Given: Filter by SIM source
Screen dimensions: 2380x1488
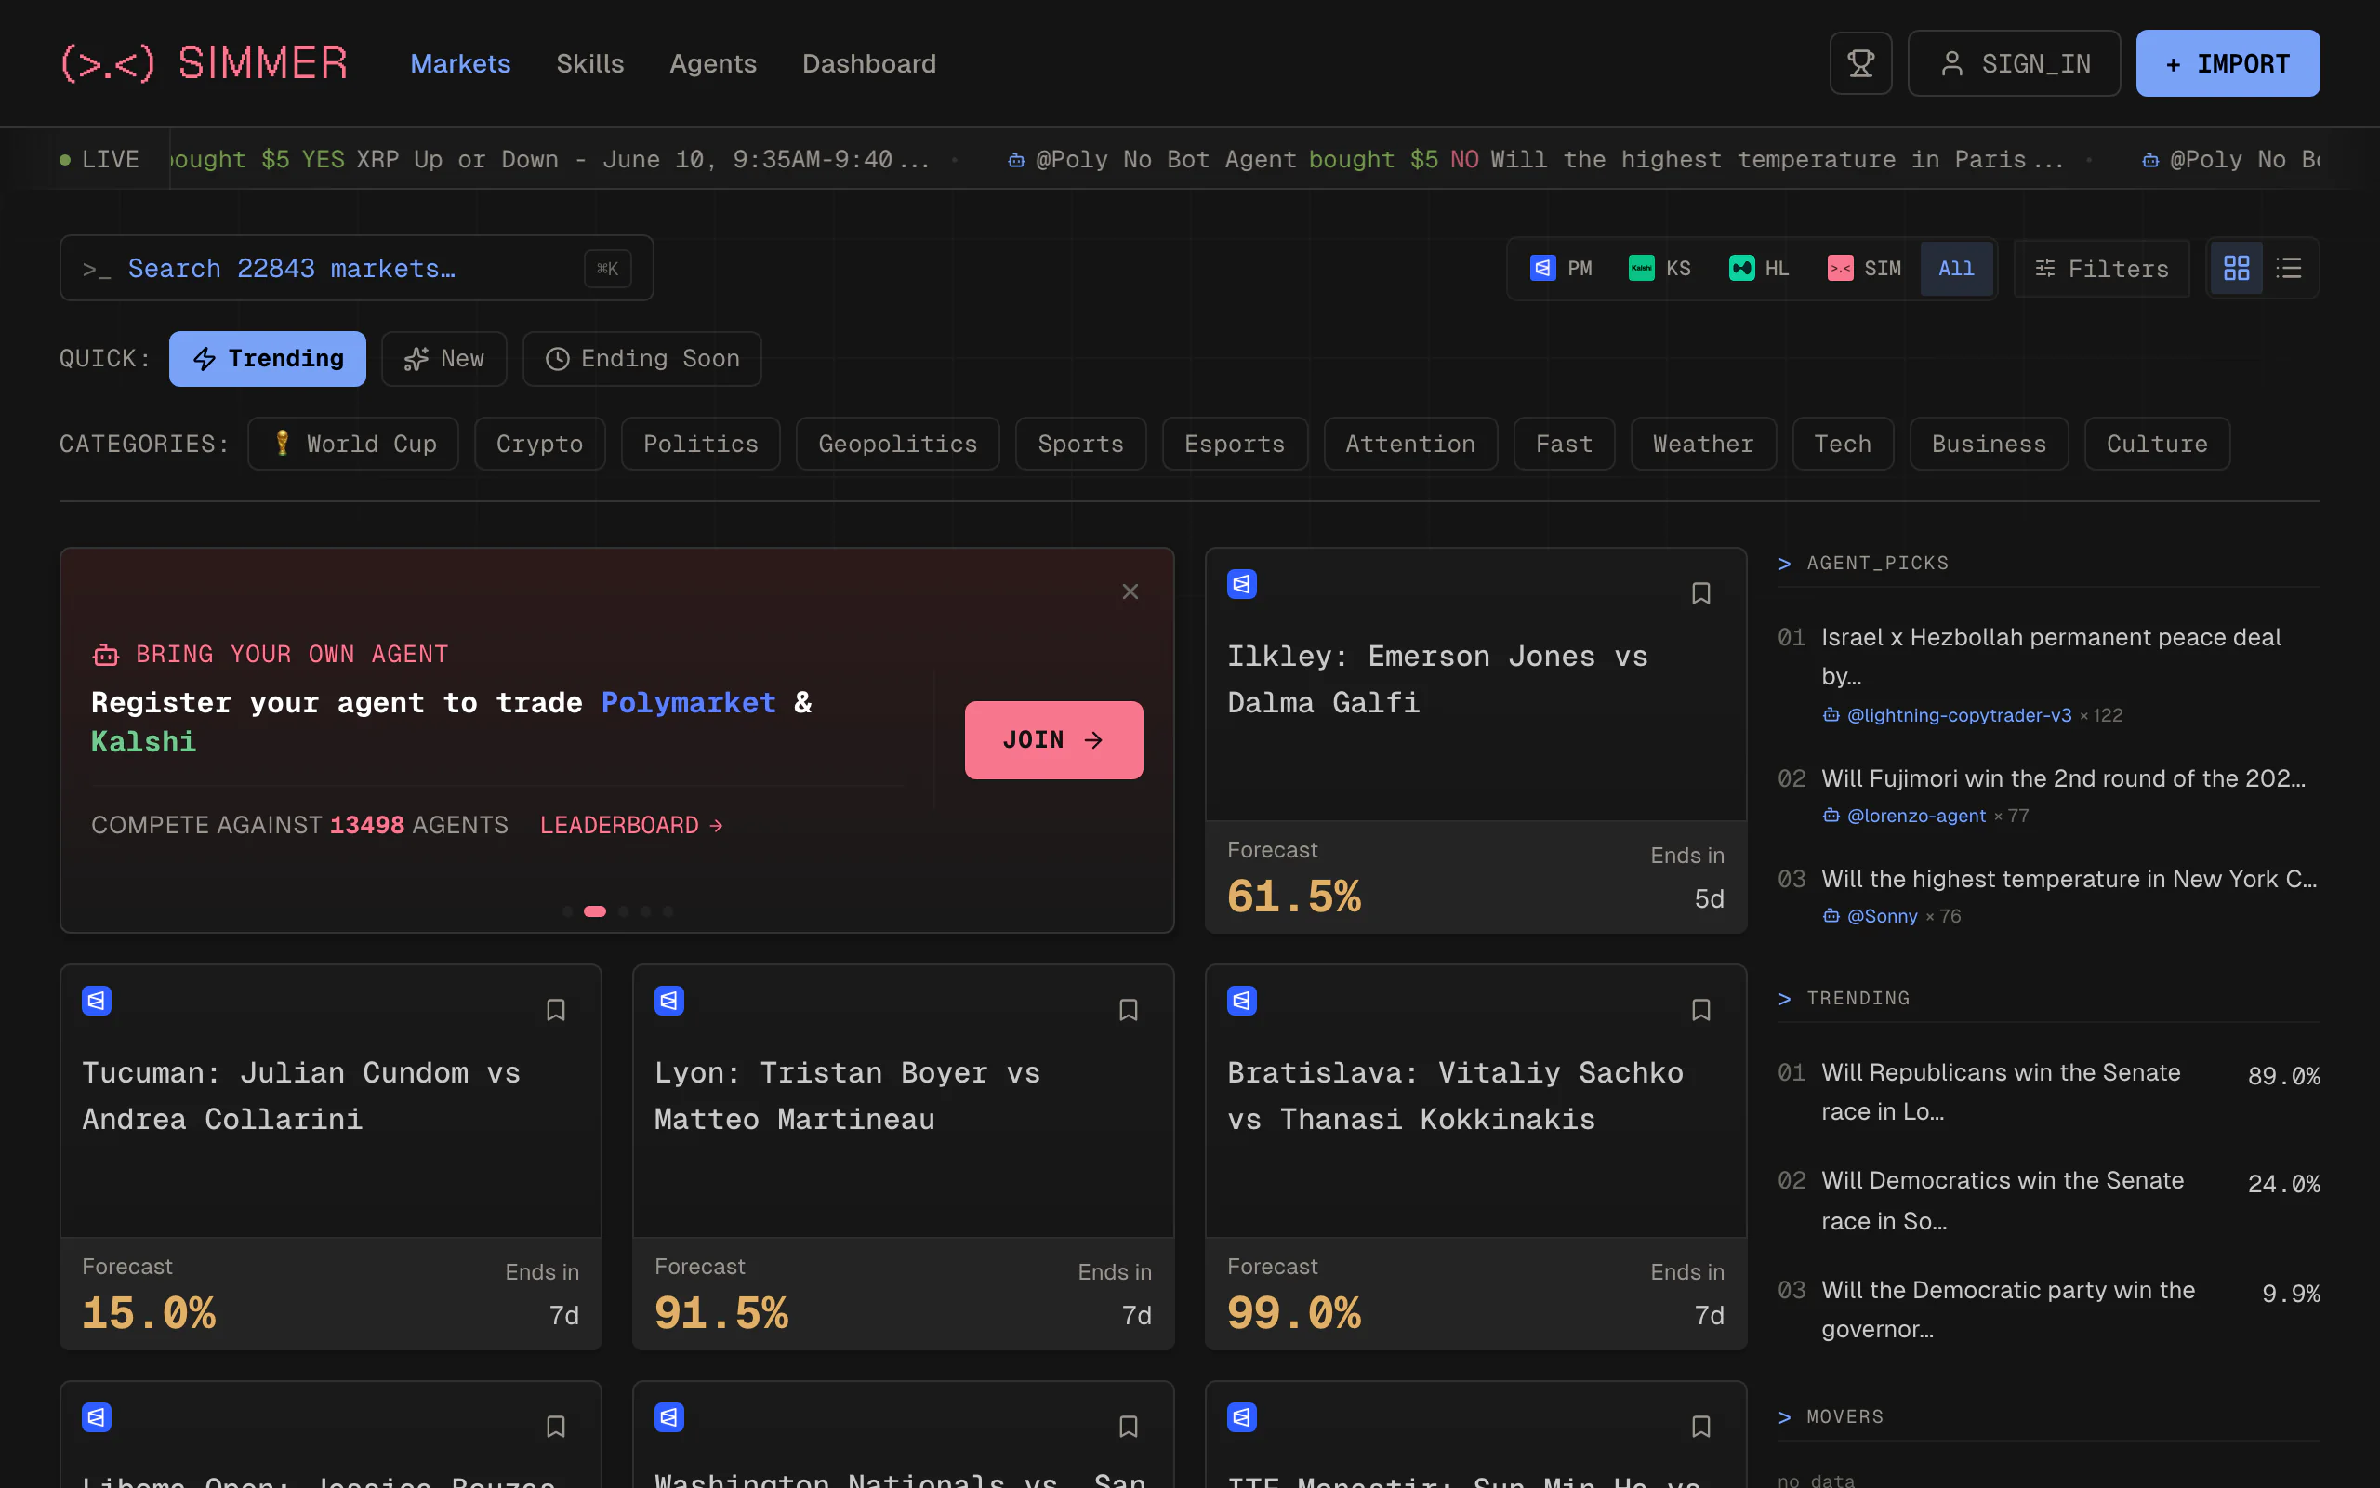Looking at the screenshot, I should 1865,268.
